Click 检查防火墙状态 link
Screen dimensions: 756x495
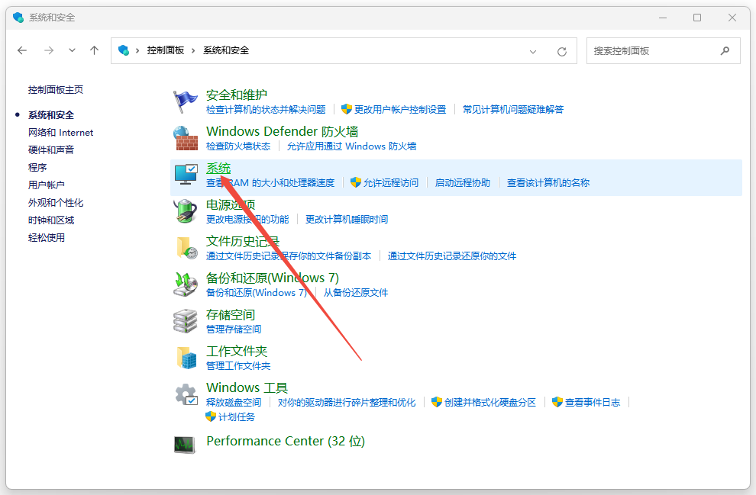coord(238,146)
